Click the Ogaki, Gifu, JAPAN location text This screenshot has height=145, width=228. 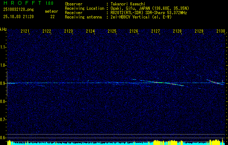click(150, 8)
